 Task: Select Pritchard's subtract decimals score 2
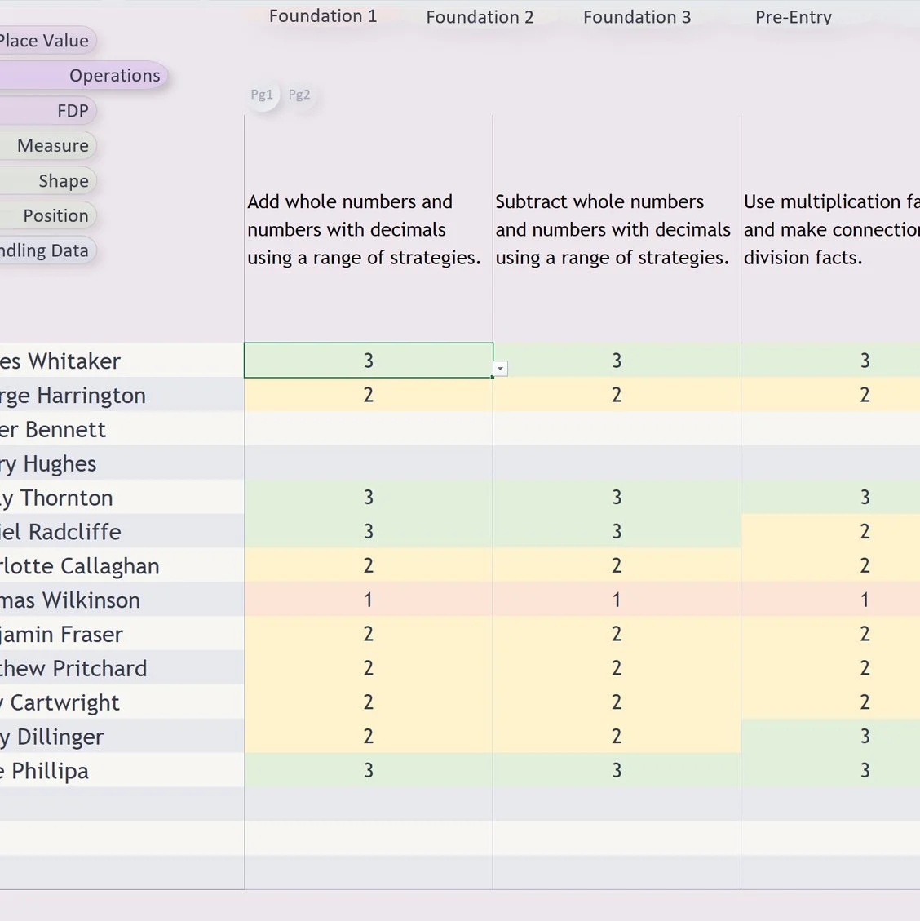(x=617, y=667)
